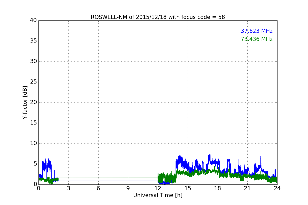308x205 pixels.
Task: Click the x-axis tick label '6'
Action: click(98, 188)
